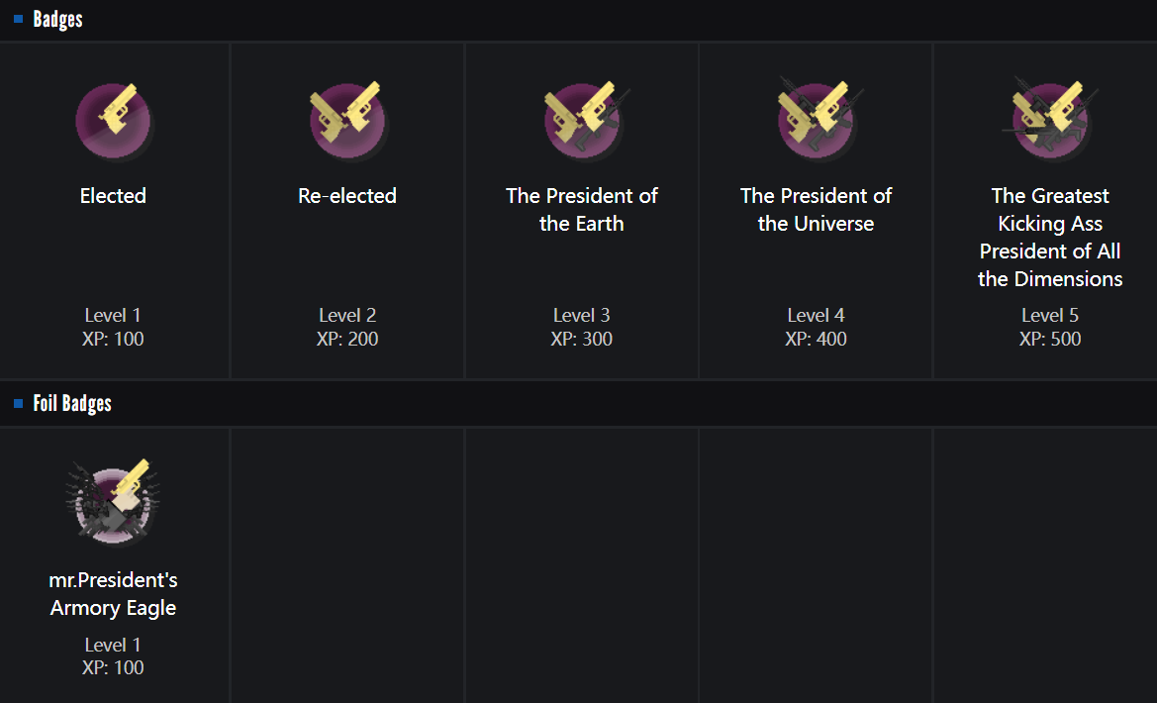Open The President of the Universe badge icon
This screenshot has height=703, width=1157.
(x=817, y=121)
